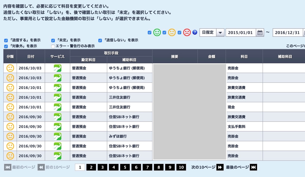Click service icon in 三井住友銀行 旅費交通費 row

[57, 97]
